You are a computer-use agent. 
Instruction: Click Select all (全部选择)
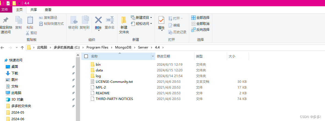click(x=200, y=18)
